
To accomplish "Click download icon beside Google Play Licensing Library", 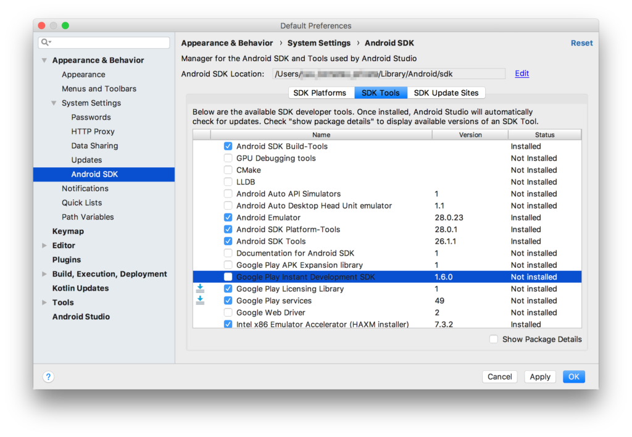I will [201, 289].
